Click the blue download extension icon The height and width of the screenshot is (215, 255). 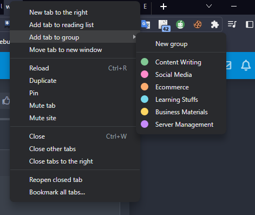point(7,24)
